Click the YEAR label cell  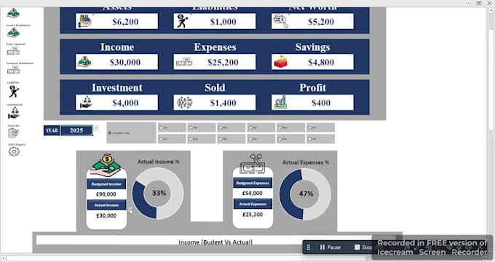pos(52,130)
